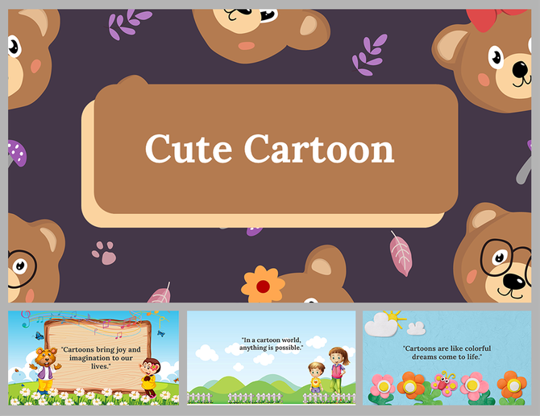Open the "In a cartoon world" slide thumbnail
Image resolution: width=540 pixels, height=416 pixels.
pos(272,358)
